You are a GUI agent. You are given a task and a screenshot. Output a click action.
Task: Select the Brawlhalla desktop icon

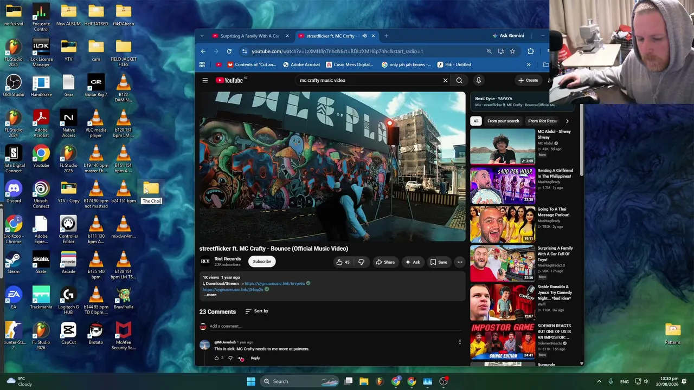pos(124,298)
